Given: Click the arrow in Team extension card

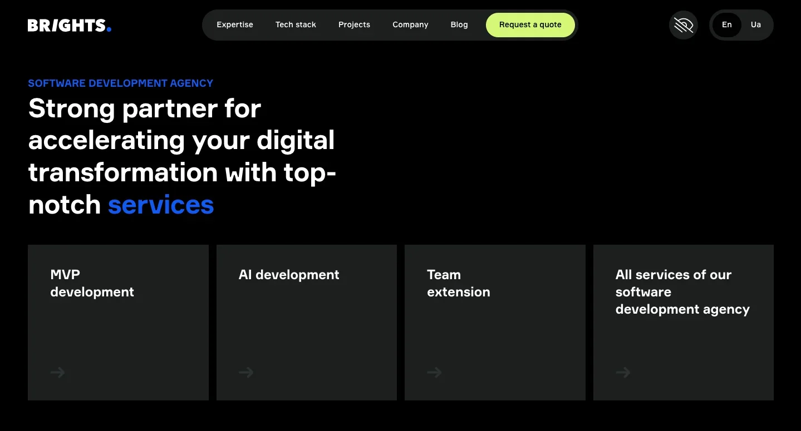Looking at the screenshot, I should 434,372.
